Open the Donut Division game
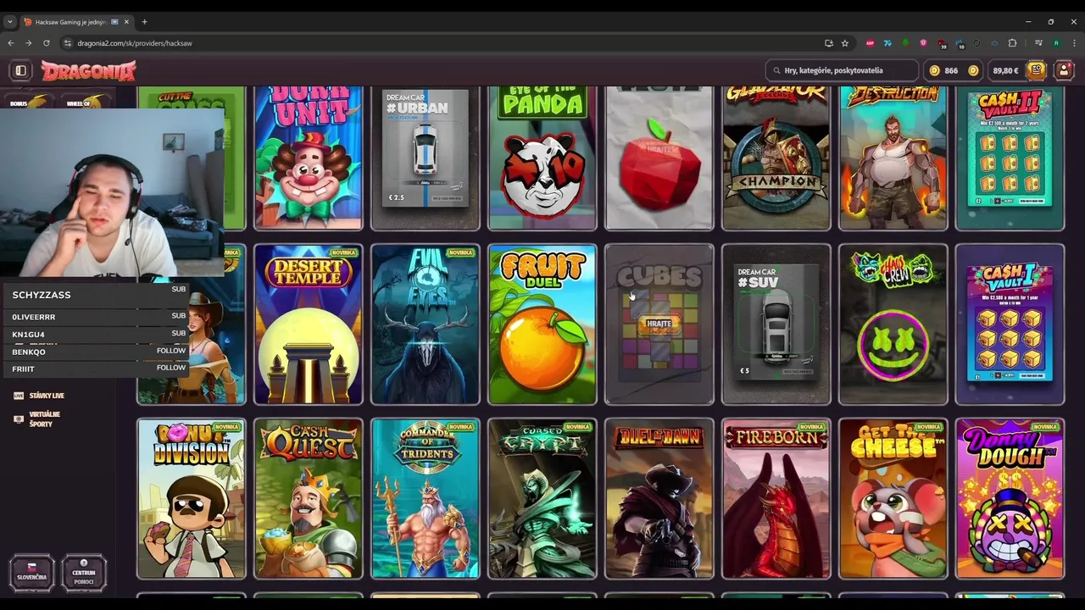Image resolution: width=1085 pixels, height=610 pixels. click(x=192, y=499)
